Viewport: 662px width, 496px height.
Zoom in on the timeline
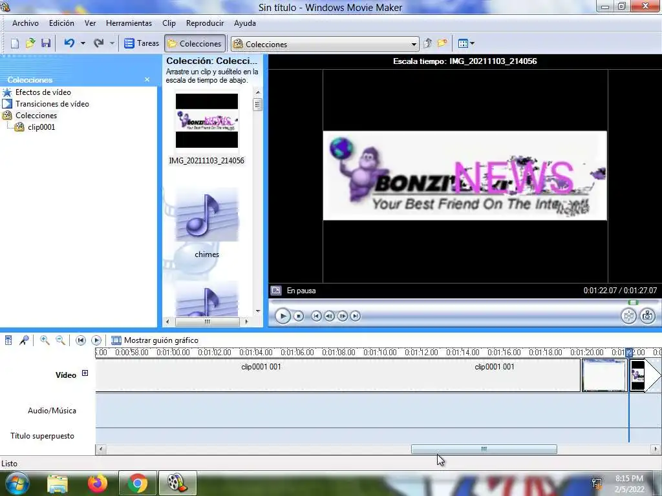coord(45,340)
